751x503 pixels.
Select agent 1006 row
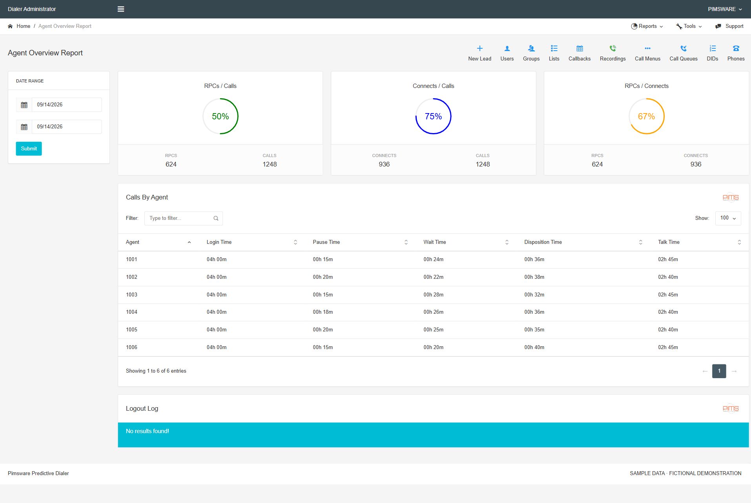(x=433, y=348)
